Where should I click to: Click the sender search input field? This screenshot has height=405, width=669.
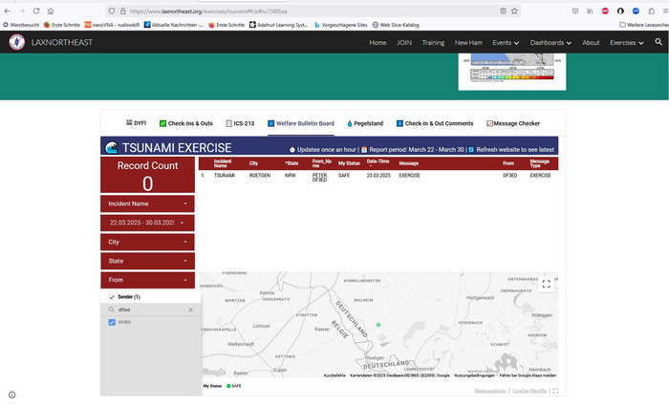[x=148, y=309]
